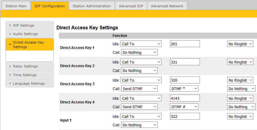Open Call function dropdown for Input 1
257x130 pixels.
click(139, 125)
